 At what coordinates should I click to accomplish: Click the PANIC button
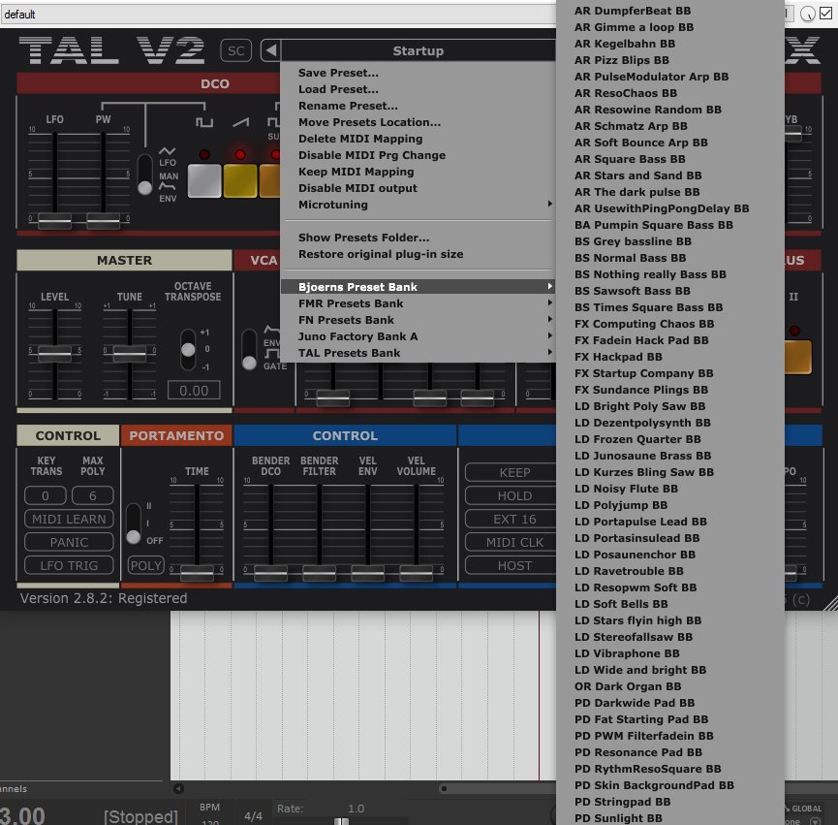tap(69, 542)
